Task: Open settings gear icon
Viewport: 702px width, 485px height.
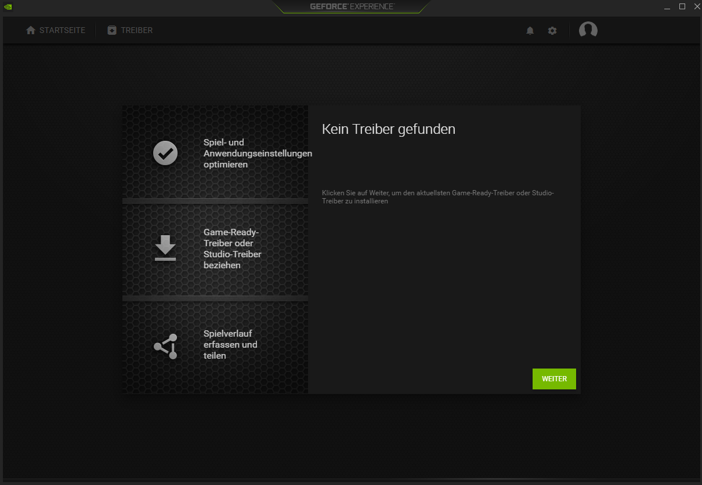Action: 552,31
